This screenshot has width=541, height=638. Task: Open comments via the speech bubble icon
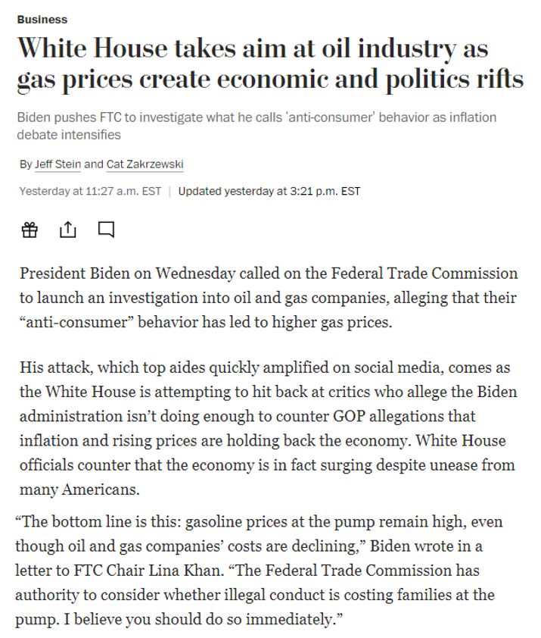106,230
